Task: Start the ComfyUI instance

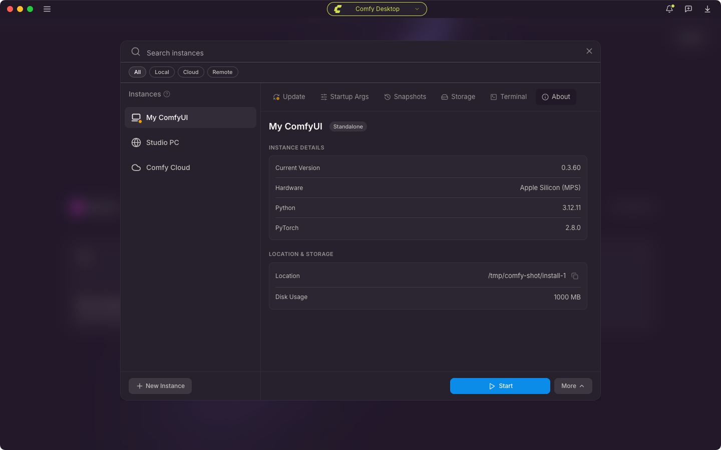Action: [500, 386]
